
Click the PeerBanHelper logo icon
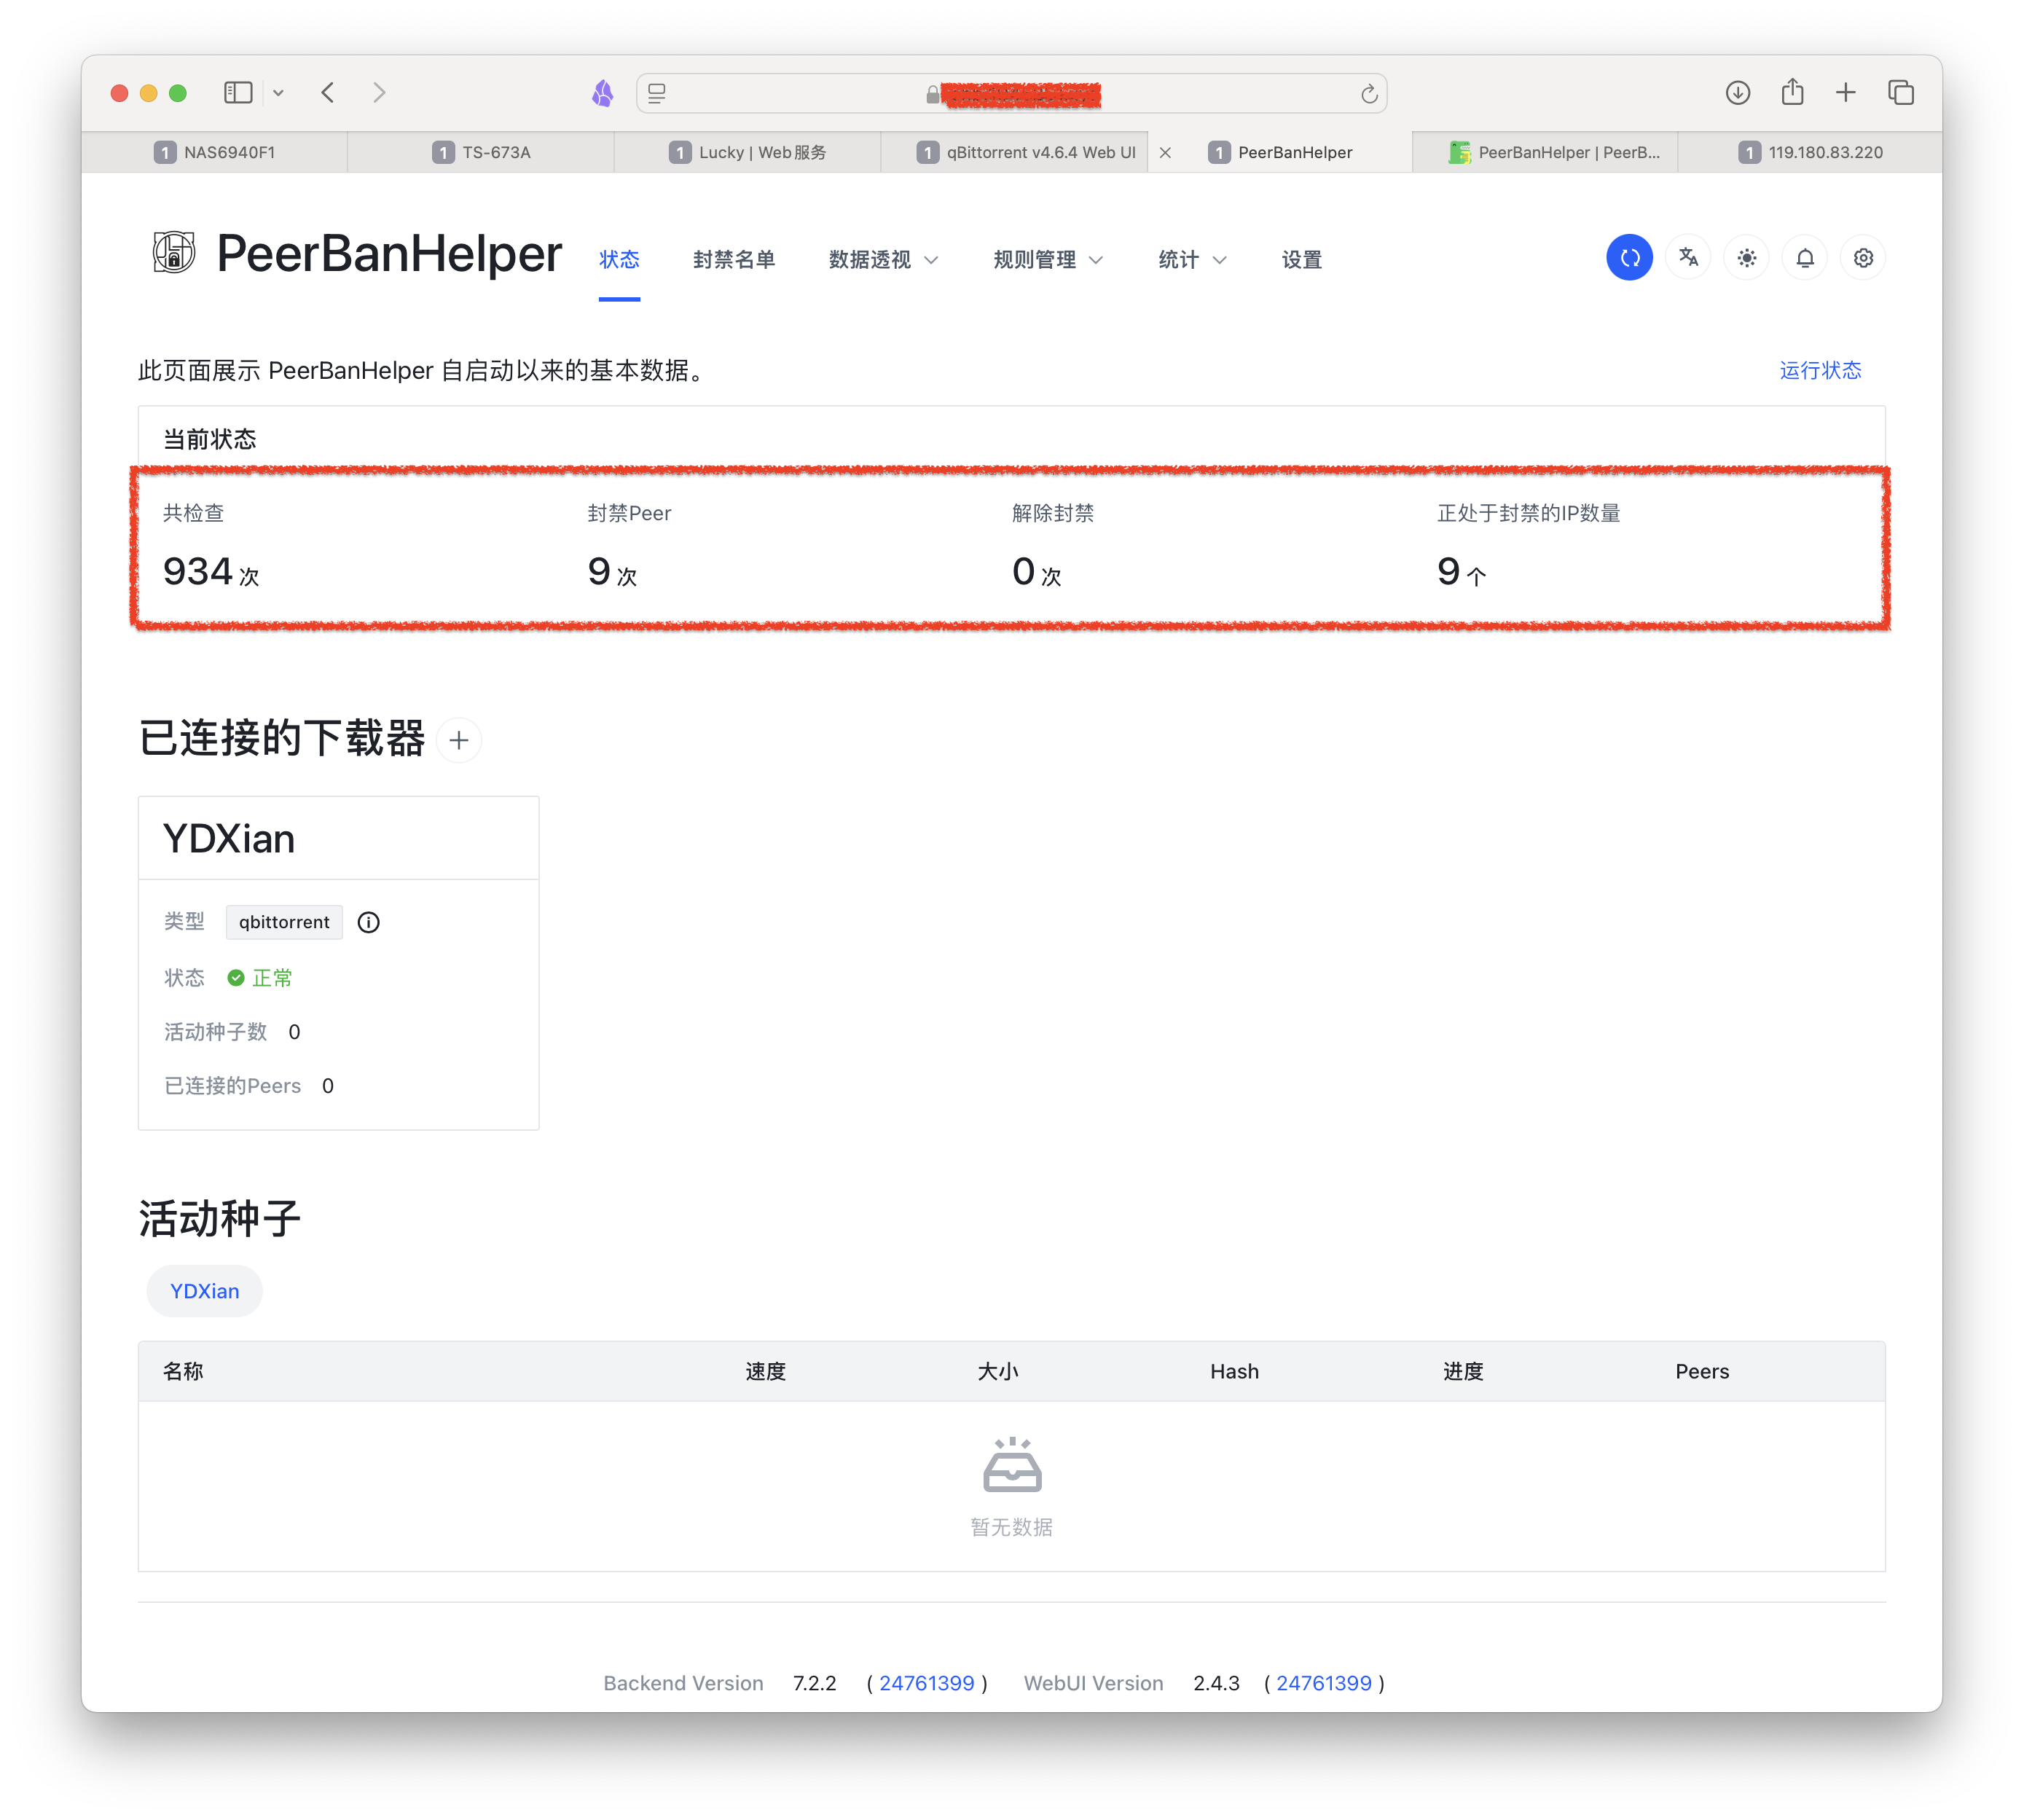click(173, 252)
